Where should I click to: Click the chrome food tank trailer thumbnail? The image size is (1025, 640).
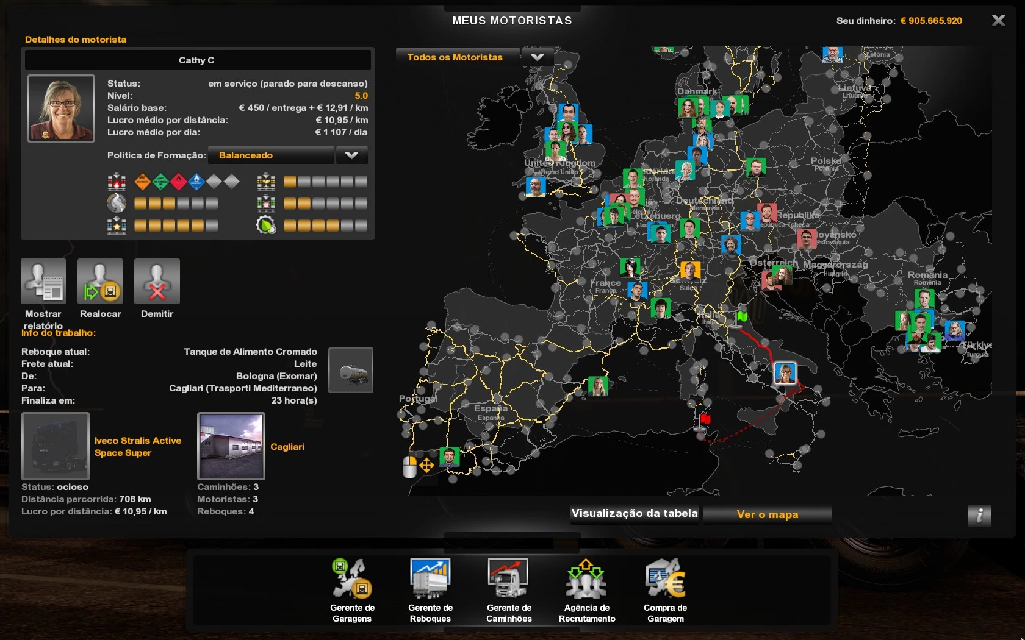click(351, 371)
